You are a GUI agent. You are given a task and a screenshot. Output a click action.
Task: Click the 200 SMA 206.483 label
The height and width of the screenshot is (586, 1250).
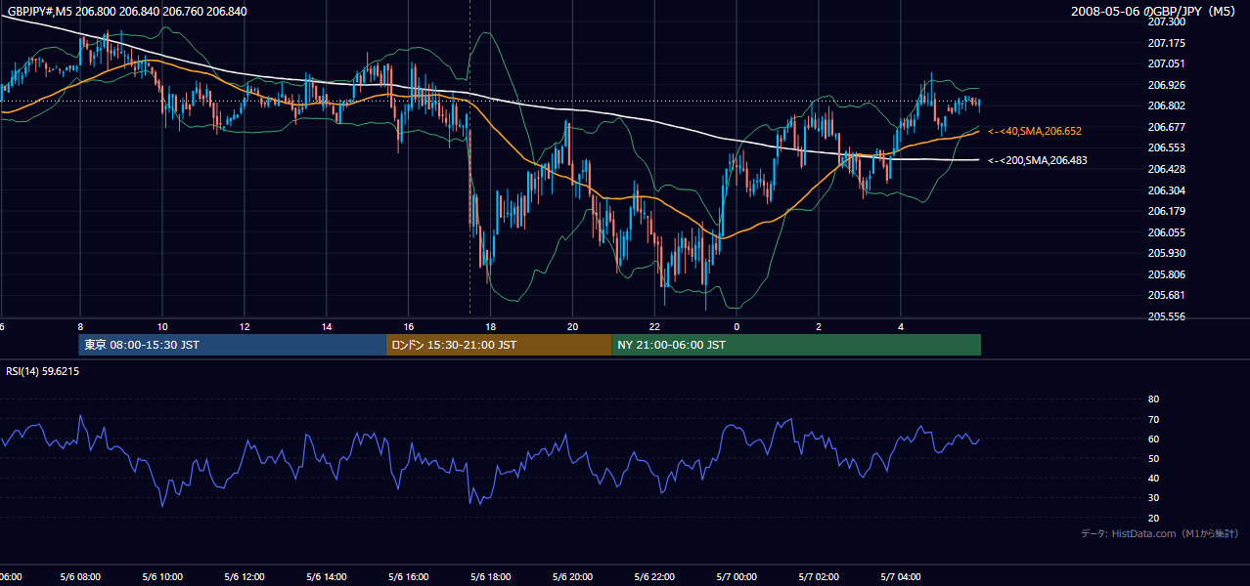[1035, 160]
